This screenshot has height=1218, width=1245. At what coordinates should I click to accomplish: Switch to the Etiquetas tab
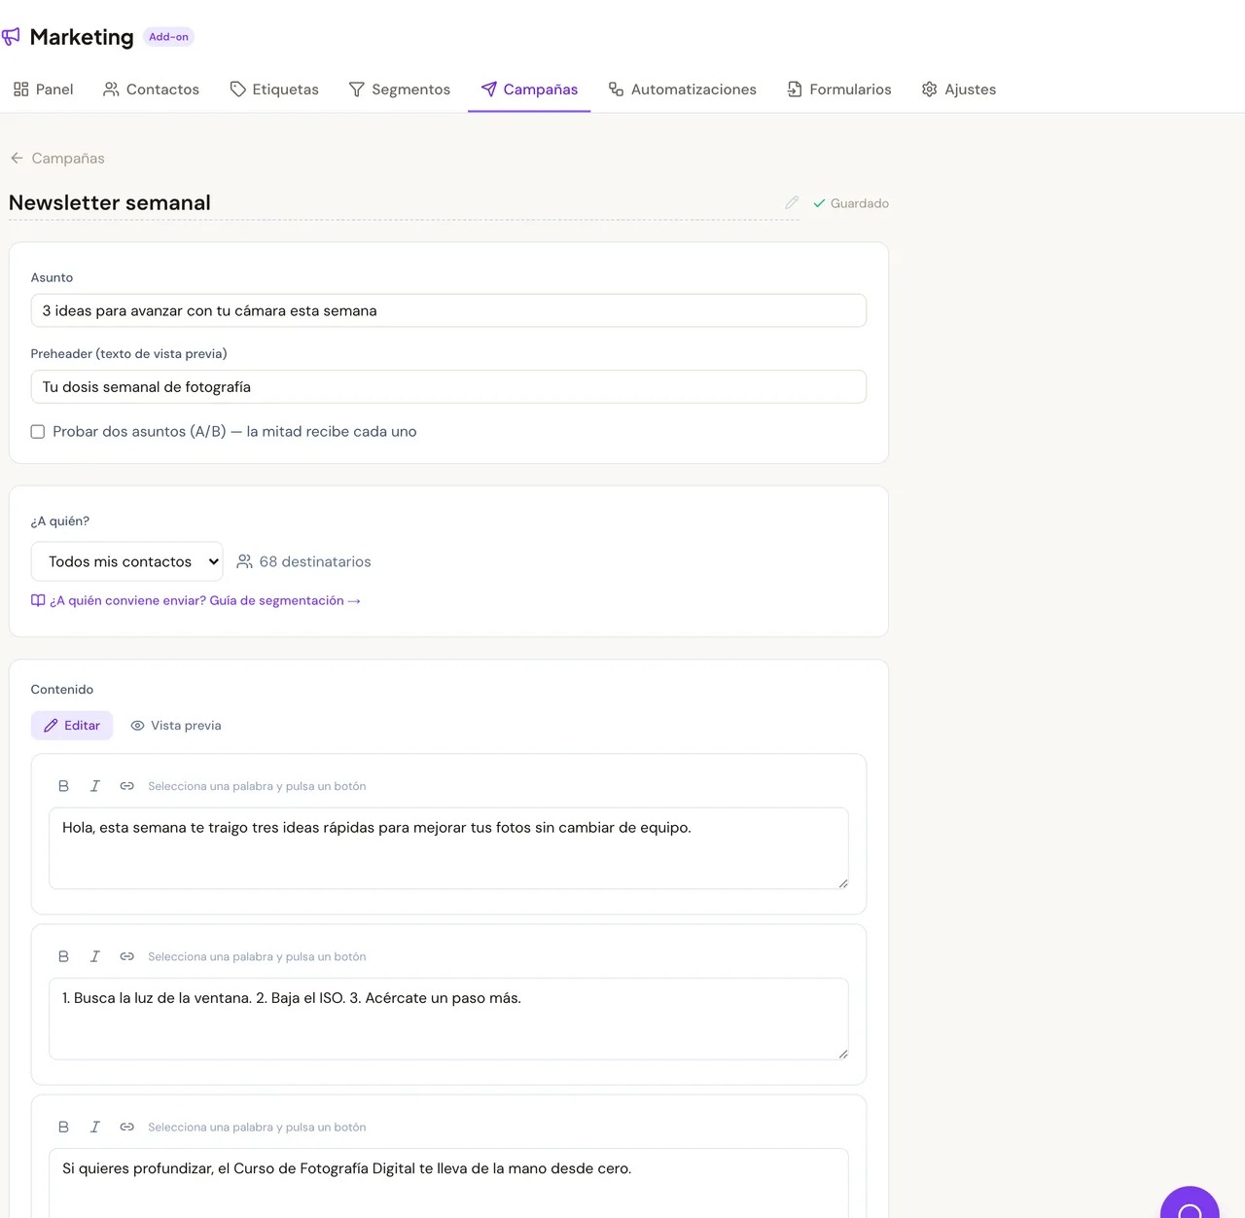point(274,90)
